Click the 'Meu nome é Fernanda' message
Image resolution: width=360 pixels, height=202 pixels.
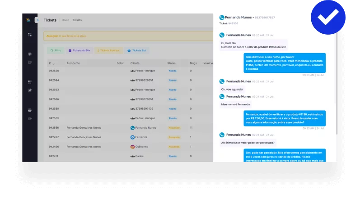[x=235, y=104]
